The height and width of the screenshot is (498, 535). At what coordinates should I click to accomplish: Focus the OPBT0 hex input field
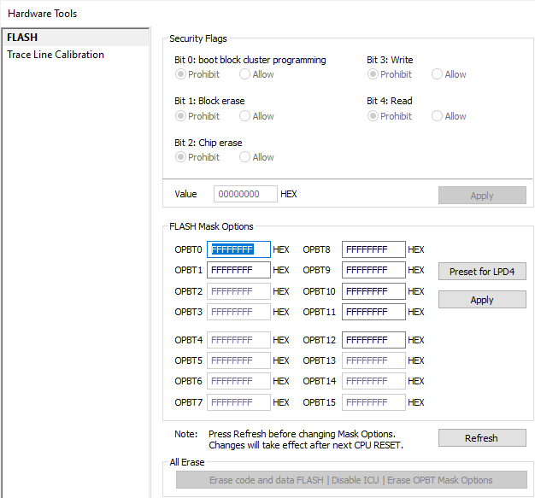pos(238,249)
